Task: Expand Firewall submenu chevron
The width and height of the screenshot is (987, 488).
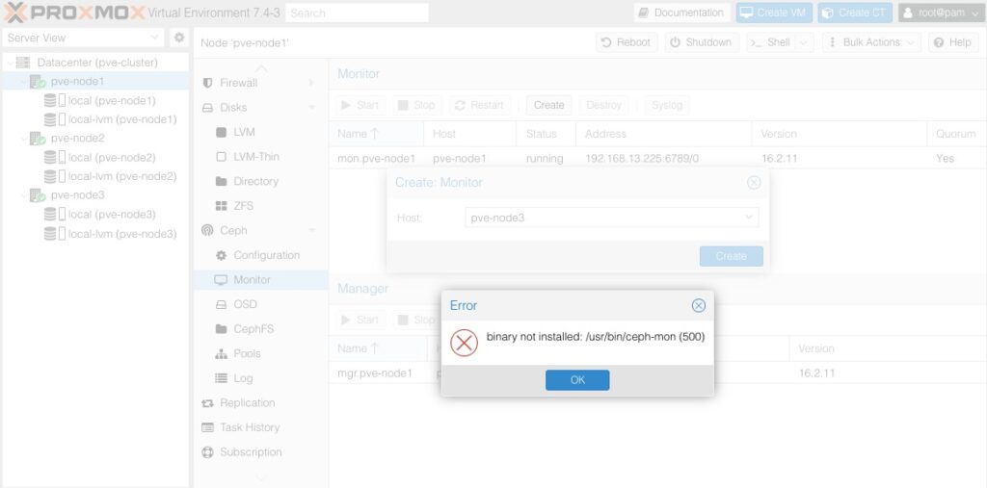Action: click(x=311, y=83)
